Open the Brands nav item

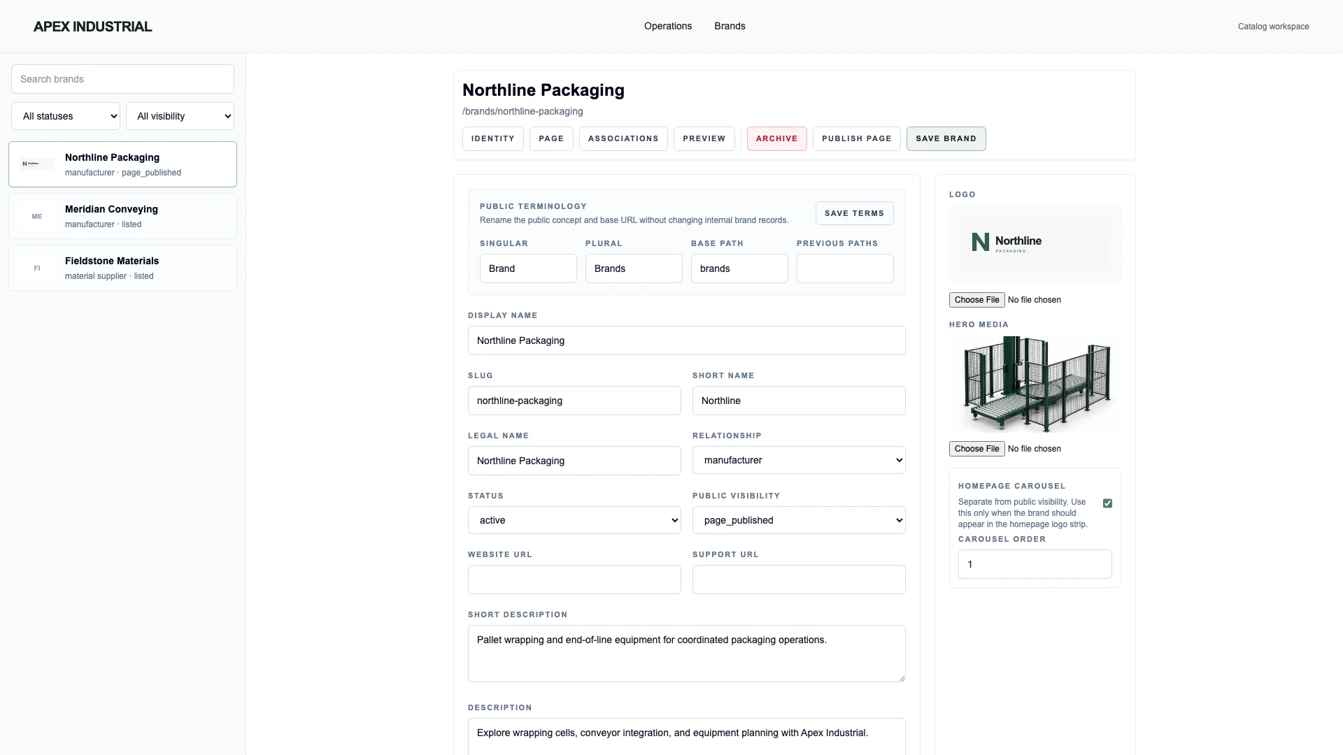point(730,26)
